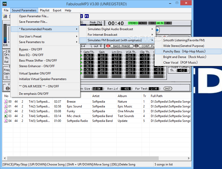Expand the Save Parameters to submenu
The image size is (222, 169).
pos(46,42)
